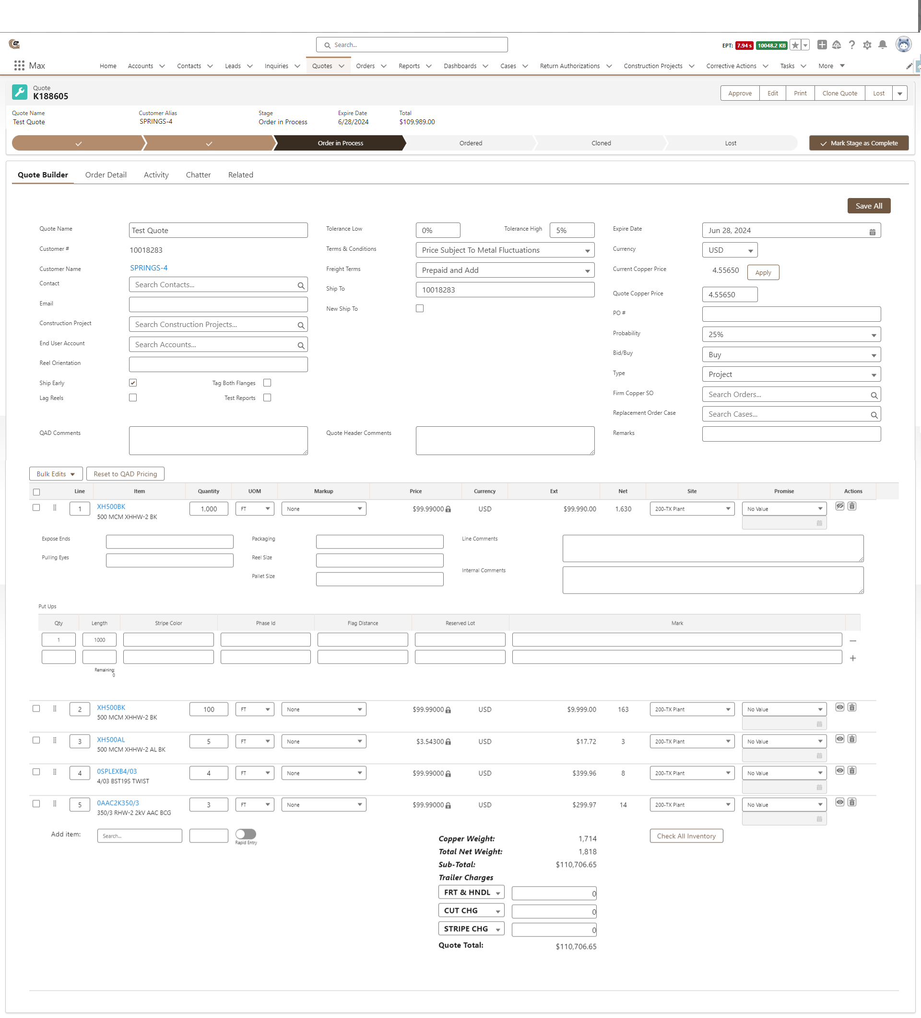Open the calendar picker for Expire Date

(872, 232)
